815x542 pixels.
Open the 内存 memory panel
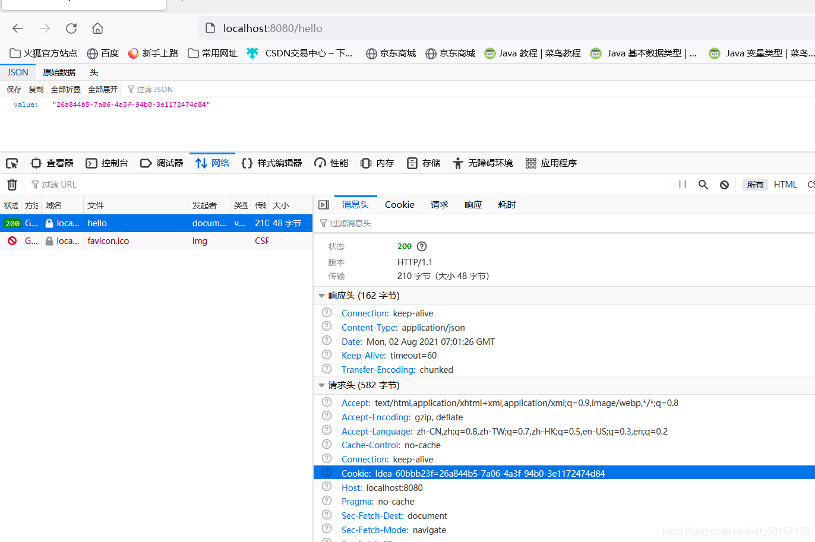click(377, 163)
